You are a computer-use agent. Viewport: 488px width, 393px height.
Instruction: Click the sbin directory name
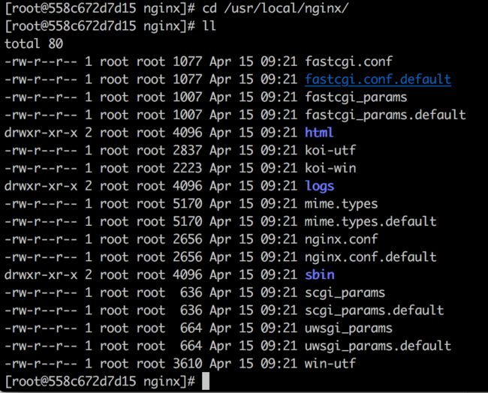320,274
